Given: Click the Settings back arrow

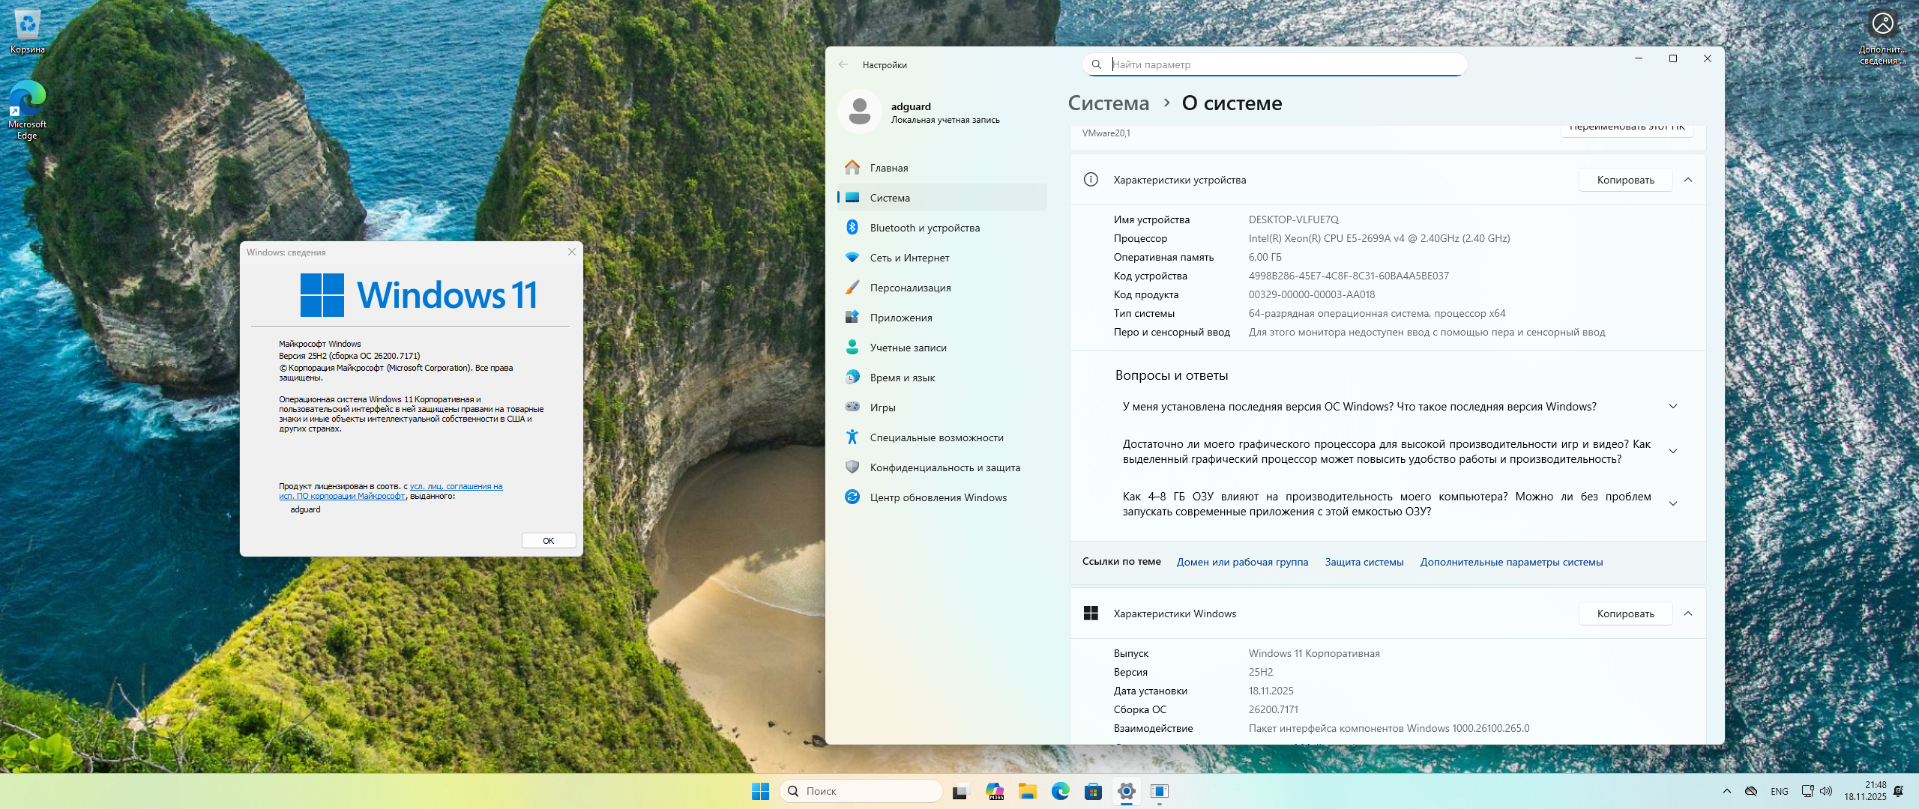Looking at the screenshot, I should coord(843,64).
